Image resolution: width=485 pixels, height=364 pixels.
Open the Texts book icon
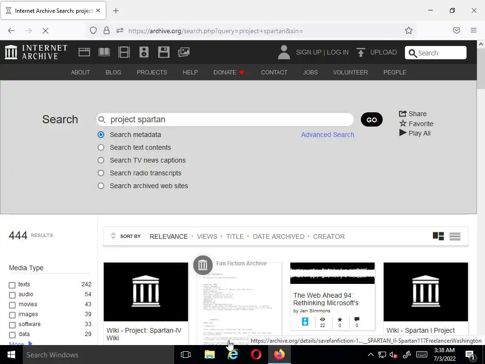click(x=104, y=52)
